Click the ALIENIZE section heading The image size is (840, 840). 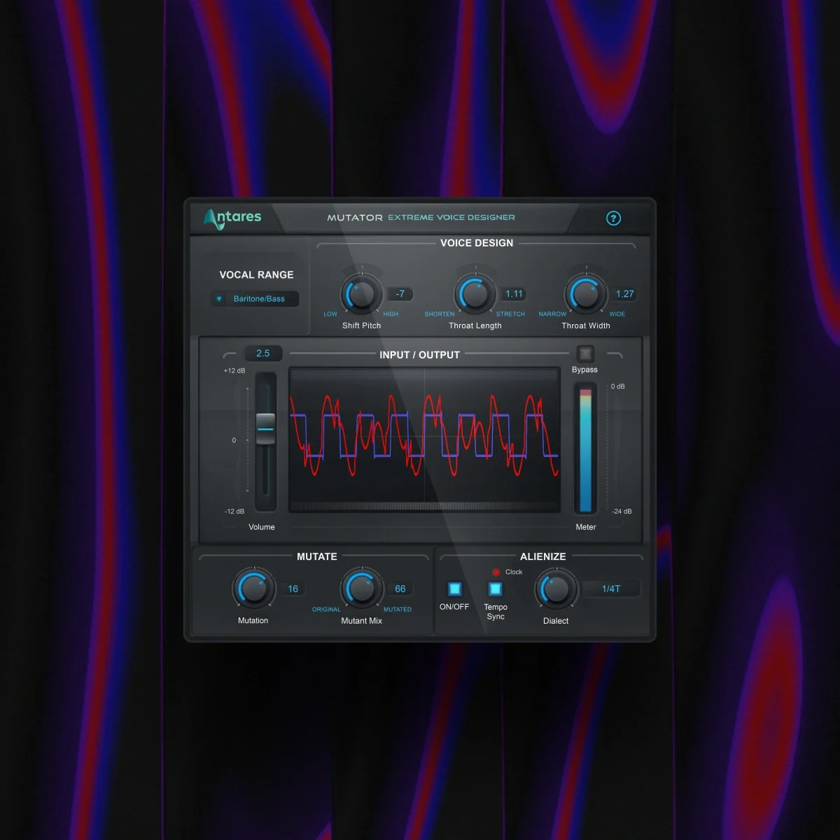click(x=542, y=556)
